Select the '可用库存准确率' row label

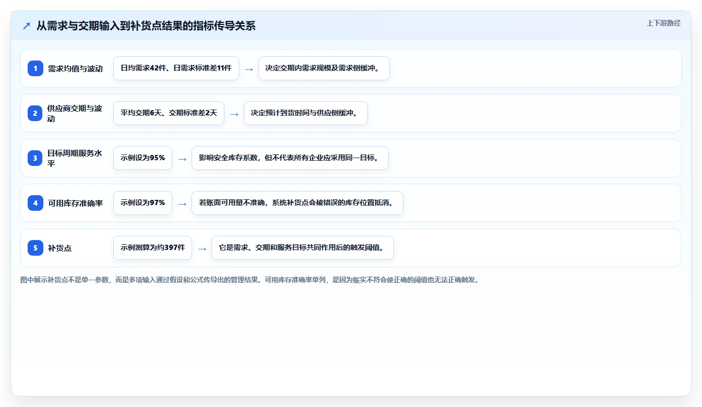point(75,203)
